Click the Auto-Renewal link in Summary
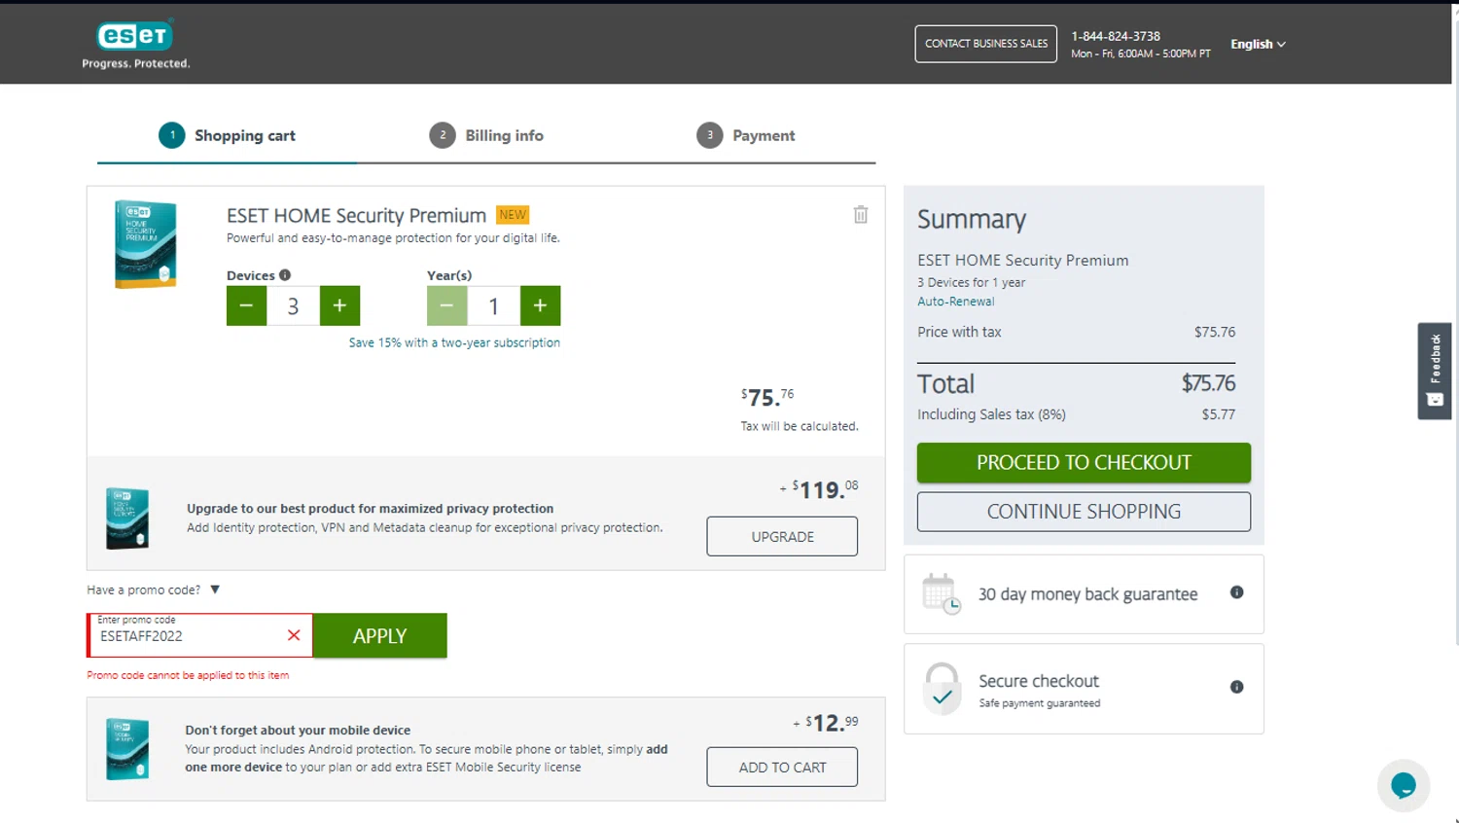This screenshot has height=823, width=1459. (955, 302)
